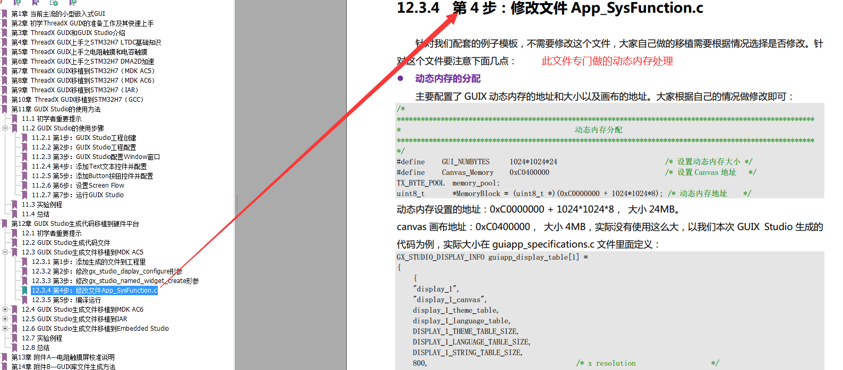Click the code line #define Canvas_Memory 0xC0400000
843x370 pixels.
click(473, 172)
